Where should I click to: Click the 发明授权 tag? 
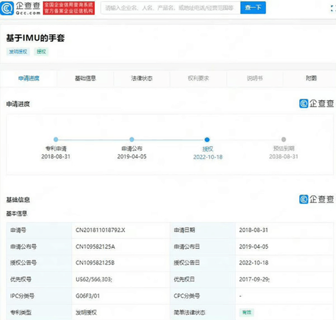18,52
